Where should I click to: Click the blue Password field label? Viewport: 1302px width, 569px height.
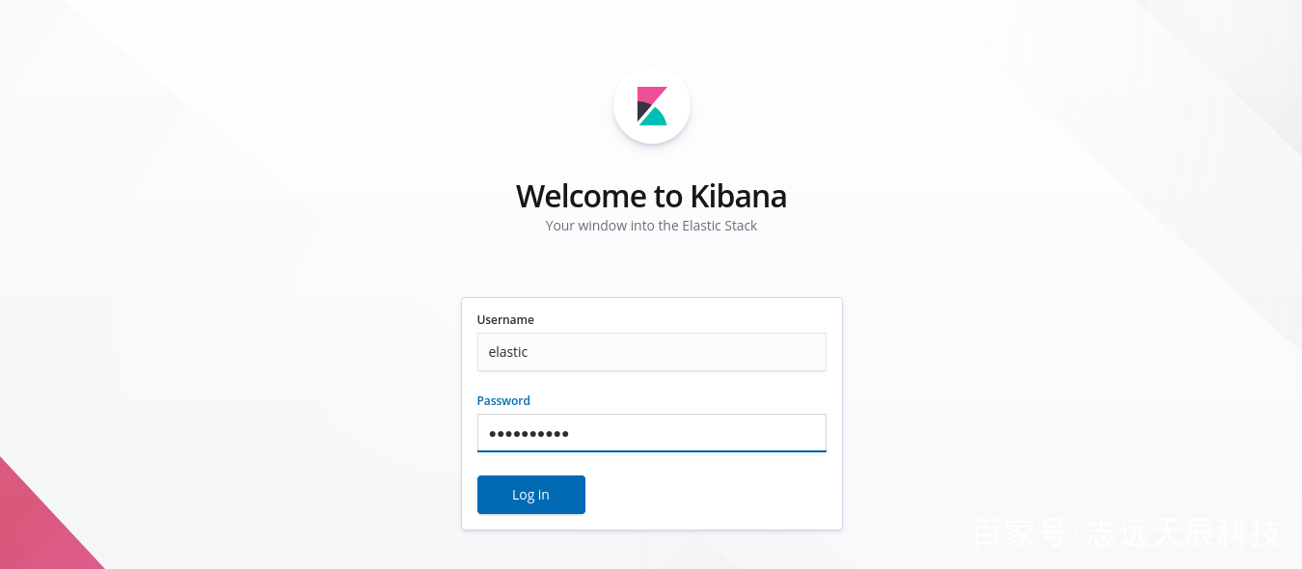tap(503, 401)
